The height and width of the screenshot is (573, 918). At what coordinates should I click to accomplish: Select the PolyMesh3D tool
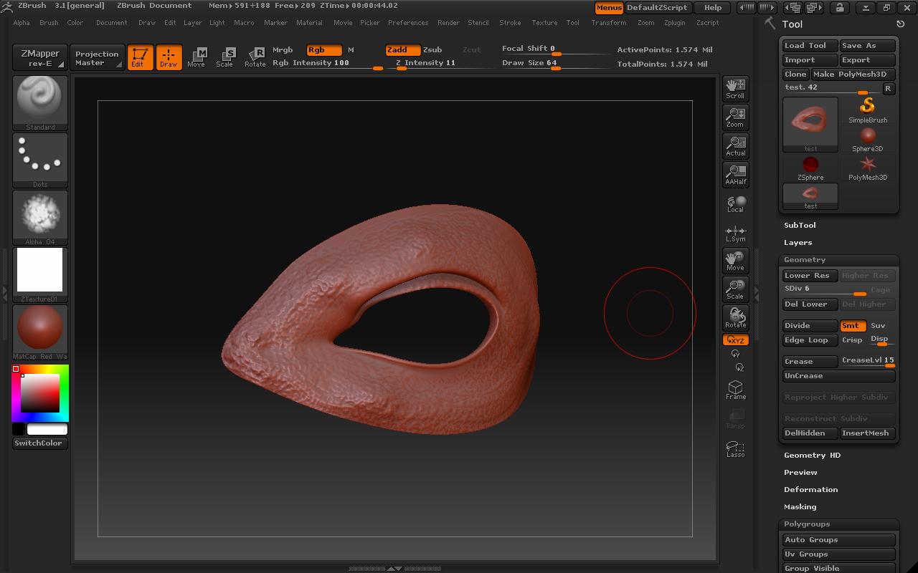(x=868, y=168)
